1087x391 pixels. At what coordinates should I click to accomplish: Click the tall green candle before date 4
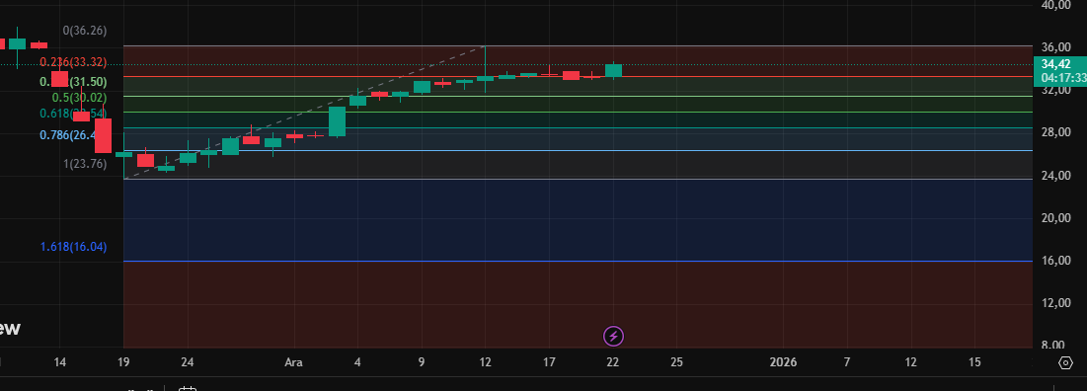tap(337, 121)
